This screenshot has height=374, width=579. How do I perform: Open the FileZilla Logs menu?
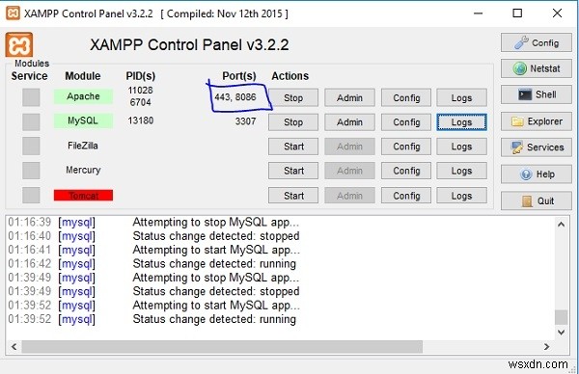(x=461, y=147)
